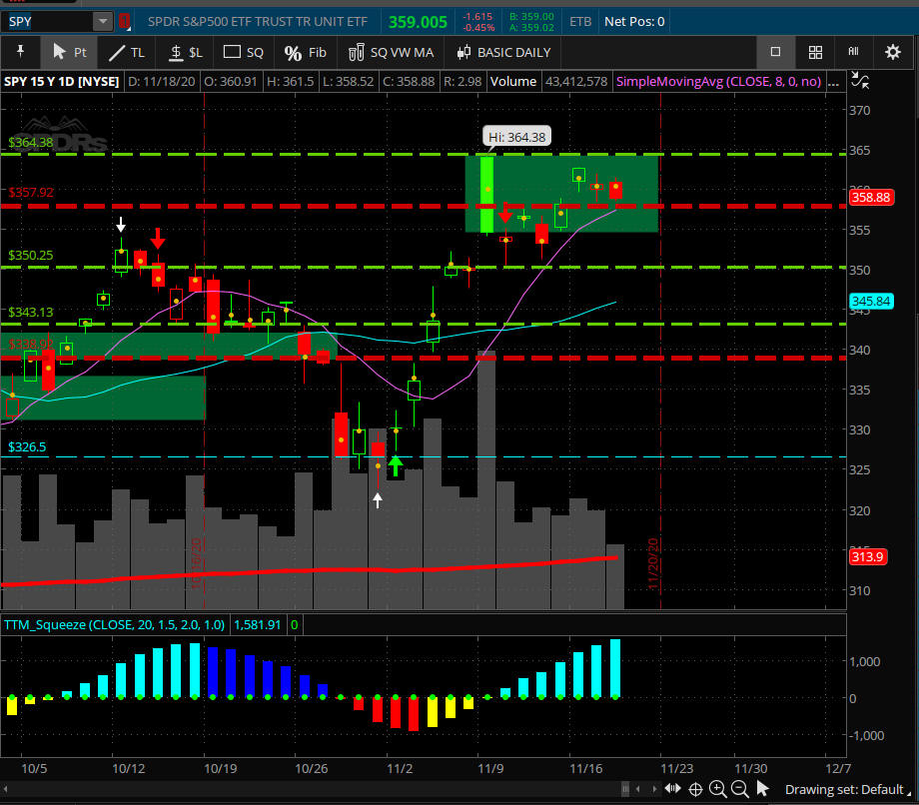The width and height of the screenshot is (919, 805).
Task: Click the 1,581.91 squeeze value
Action: (x=258, y=624)
